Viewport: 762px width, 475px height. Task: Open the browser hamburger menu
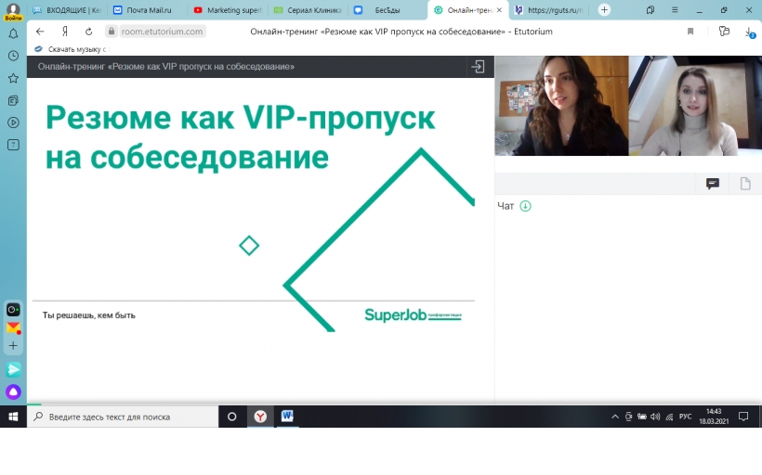point(675,9)
